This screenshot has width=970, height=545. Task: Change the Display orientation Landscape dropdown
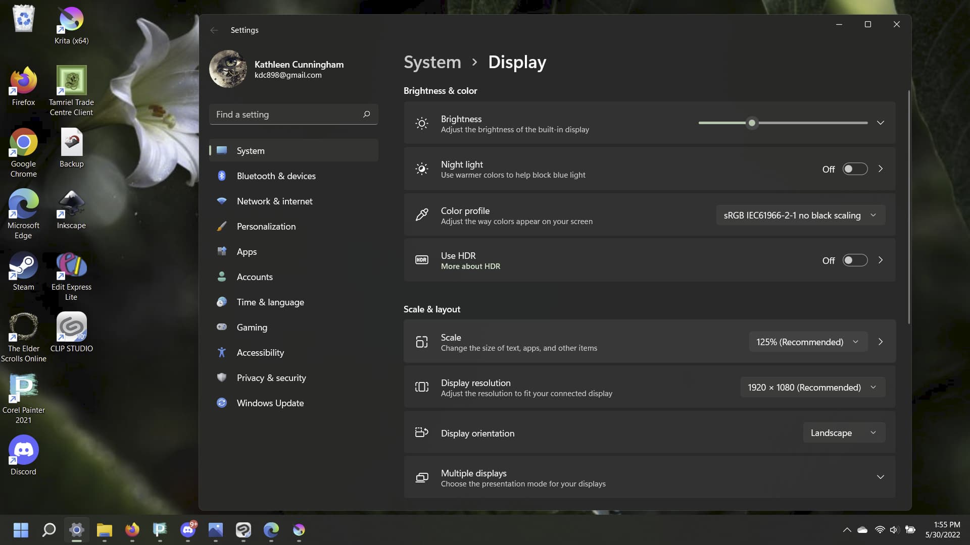point(843,433)
